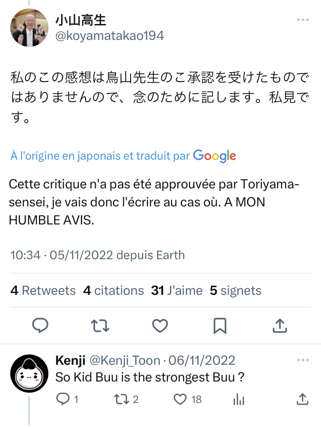
Task: Share the main tweet
Action: click(x=279, y=326)
